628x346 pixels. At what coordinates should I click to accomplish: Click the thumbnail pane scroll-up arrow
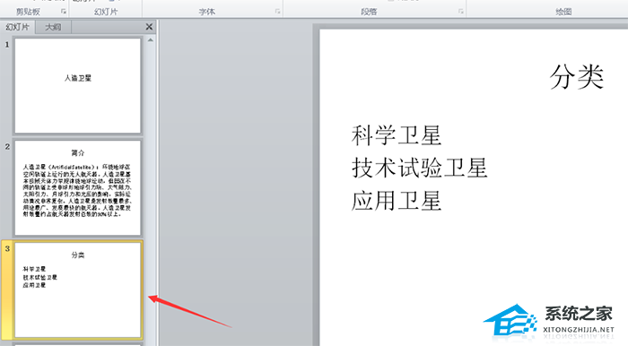pos(150,40)
